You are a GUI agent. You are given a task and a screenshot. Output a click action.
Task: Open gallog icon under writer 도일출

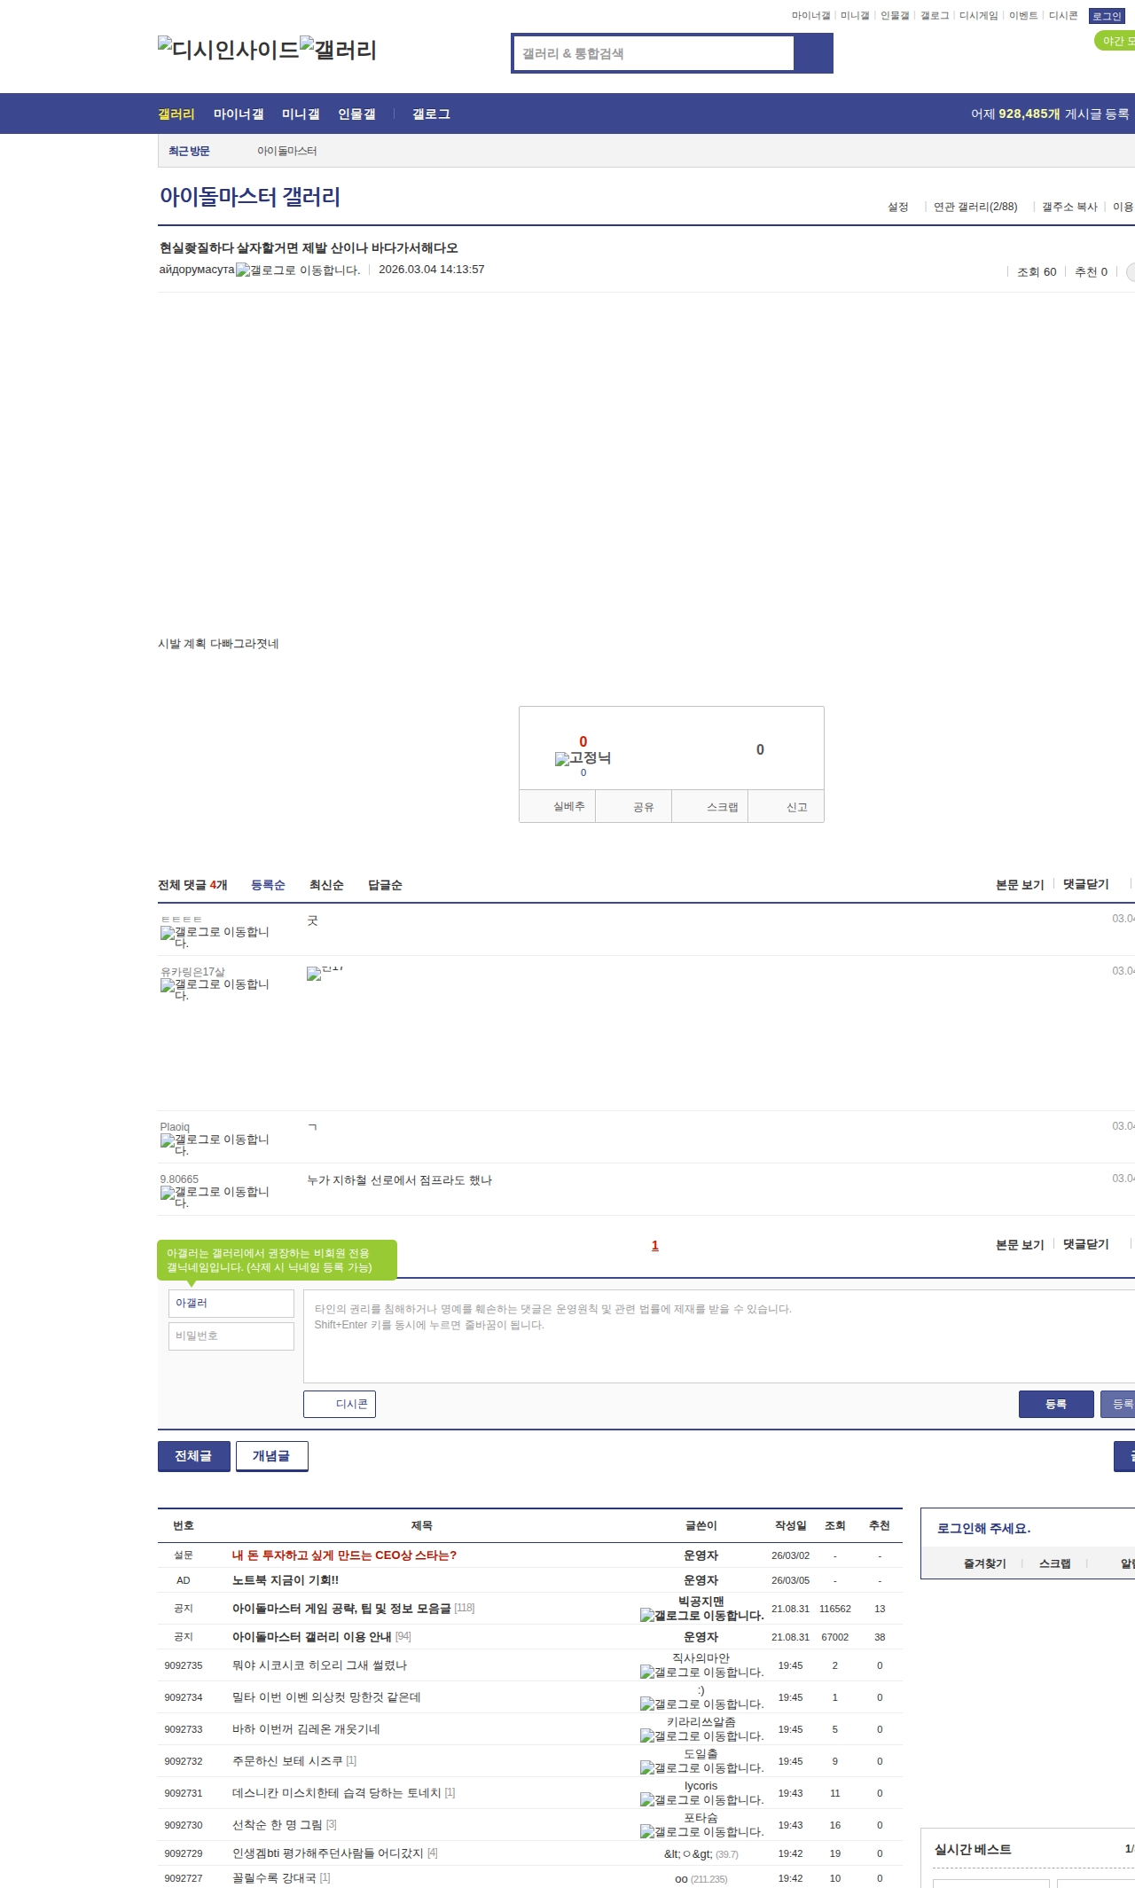702,1768
